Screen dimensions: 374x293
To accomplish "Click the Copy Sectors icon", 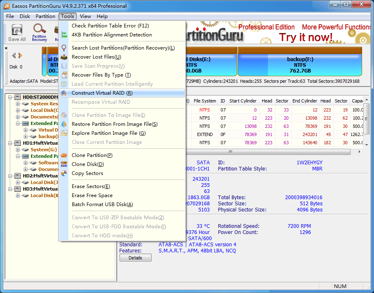I will coord(64,173).
